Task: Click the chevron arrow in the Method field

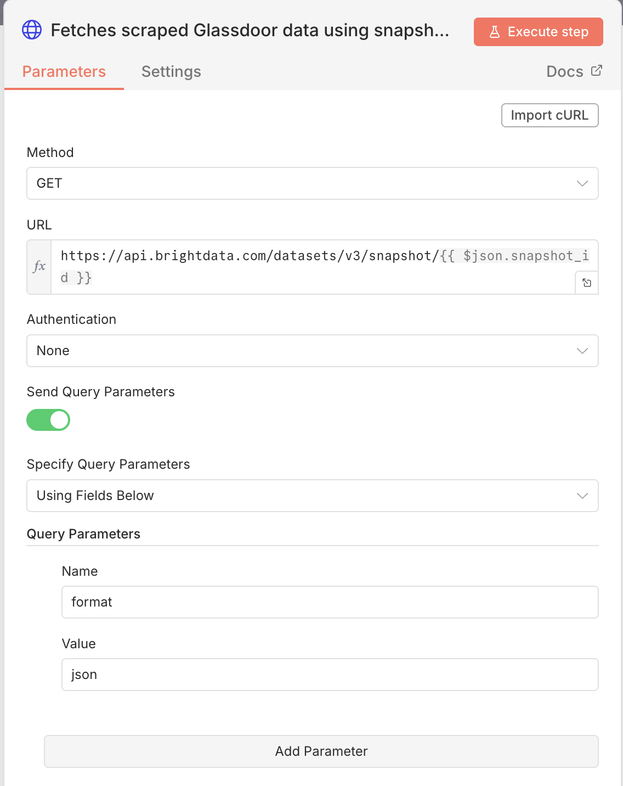Action: tap(582, 183)
